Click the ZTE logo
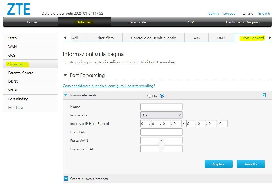Screen dimensions: 277x191 point(18,9)
